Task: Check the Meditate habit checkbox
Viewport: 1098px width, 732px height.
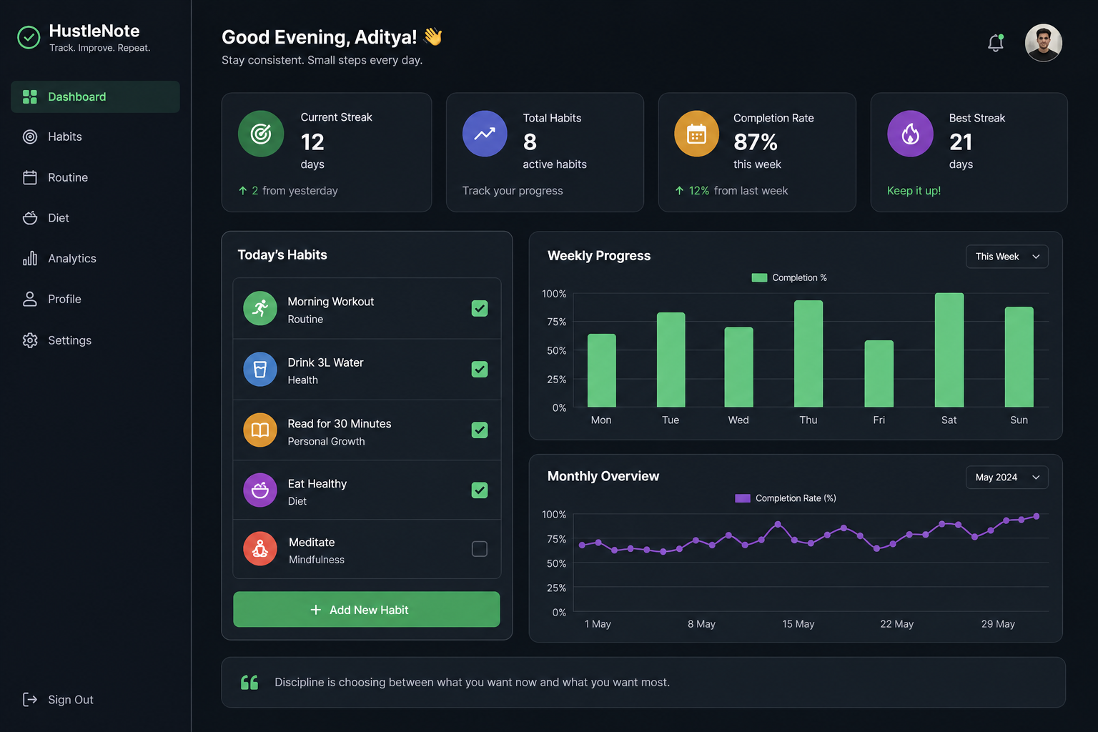Action: point(480,548)
